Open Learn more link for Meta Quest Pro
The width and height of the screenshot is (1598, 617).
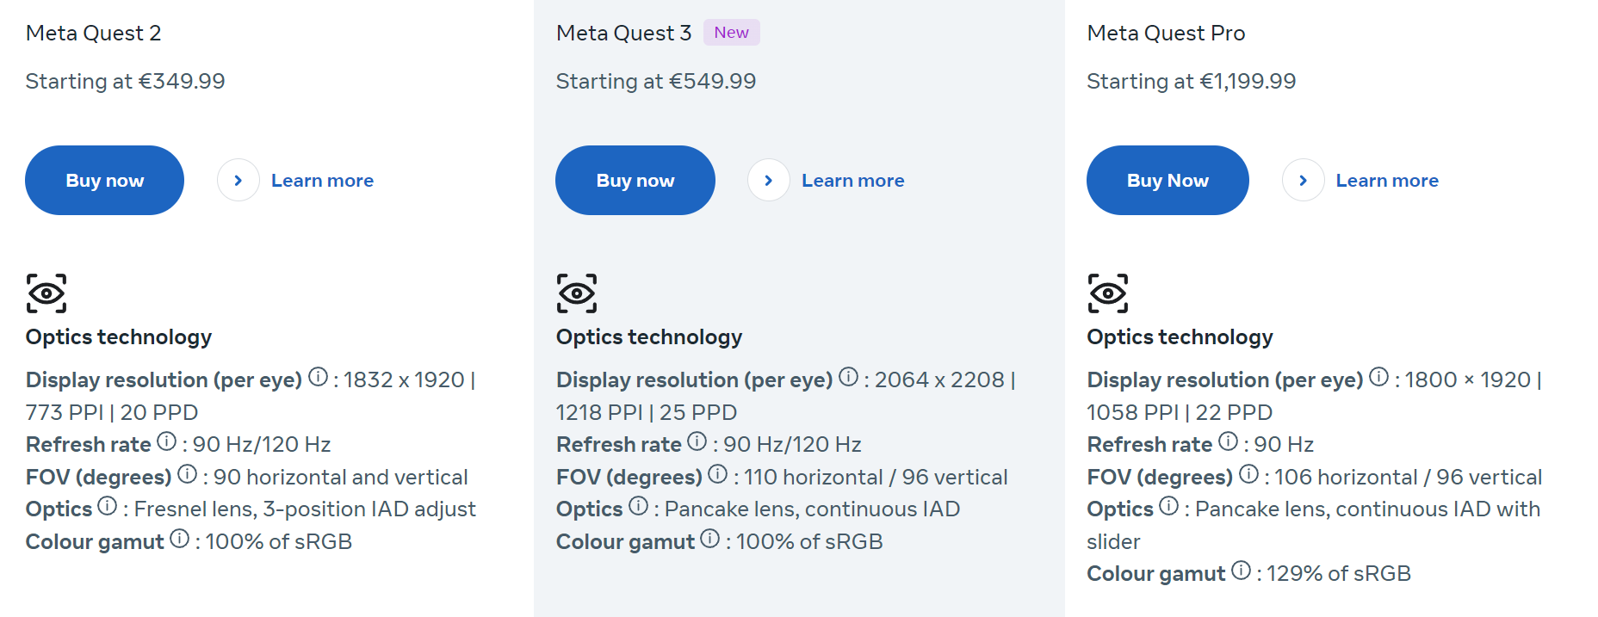click(1387, 181)
